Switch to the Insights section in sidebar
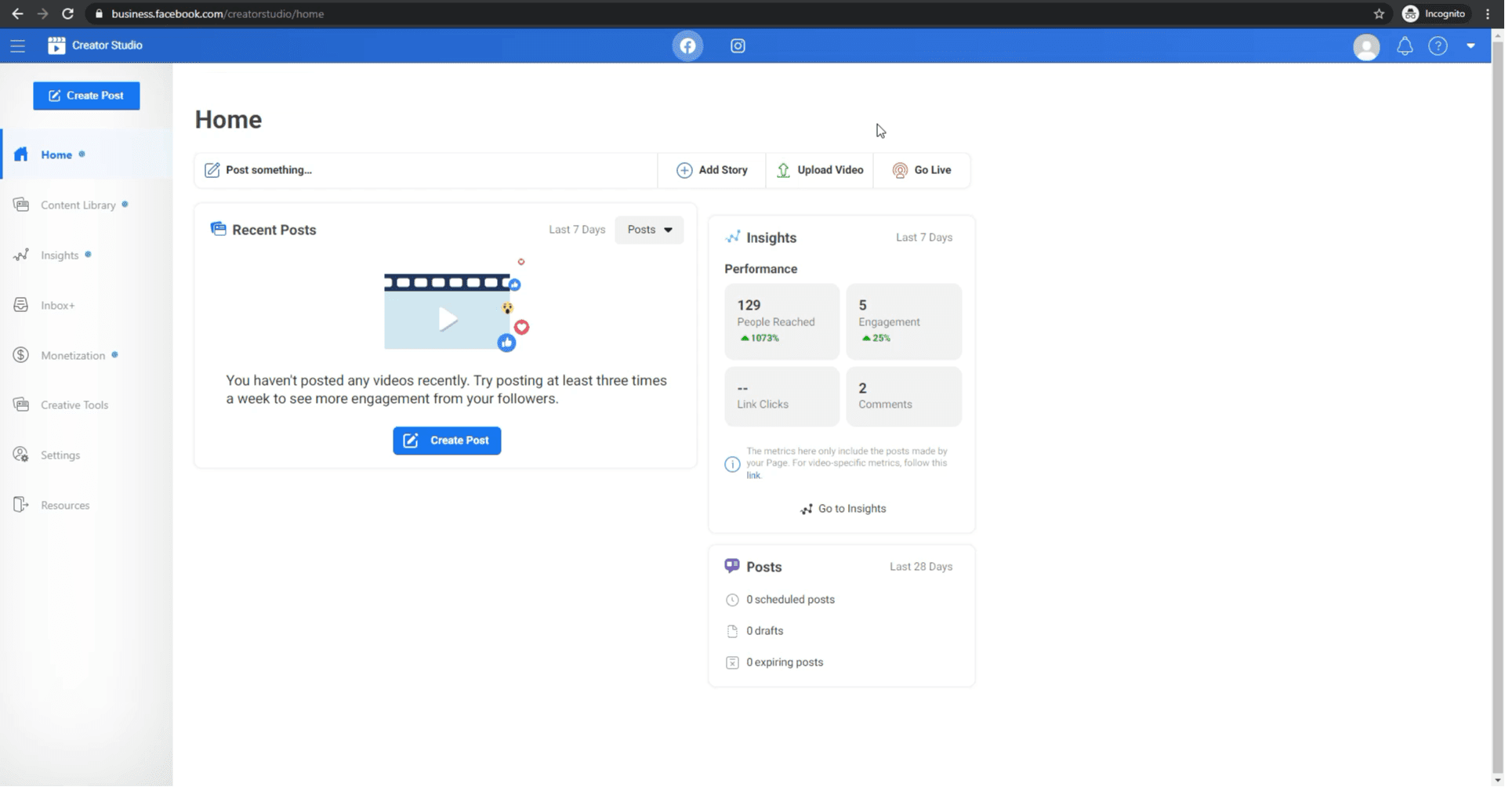1505x787 pixels. pyautogui.click(x=60, y=255)
